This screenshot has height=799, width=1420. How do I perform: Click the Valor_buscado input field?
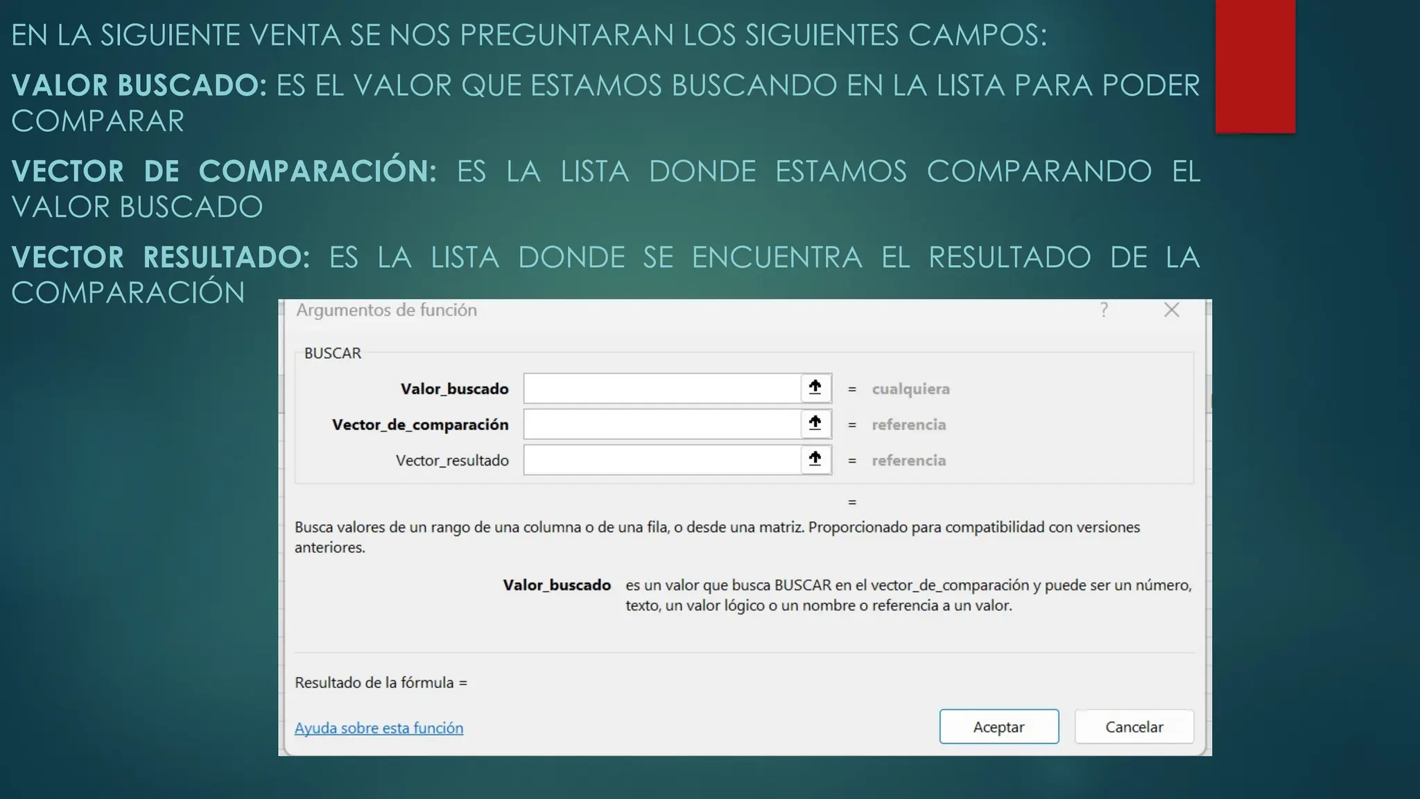coord(662,388)
